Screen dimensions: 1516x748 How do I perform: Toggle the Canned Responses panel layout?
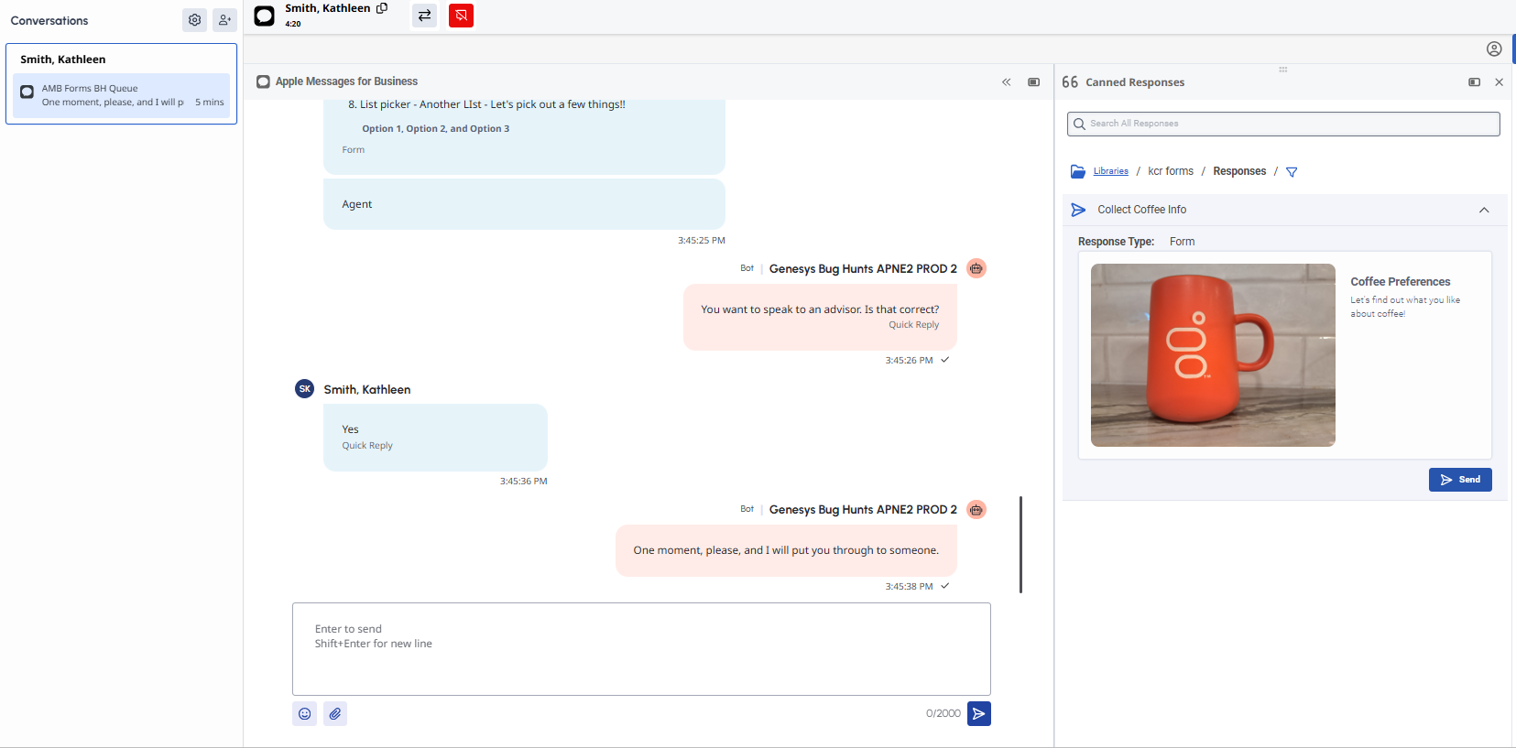click(x=1474, y=82)
